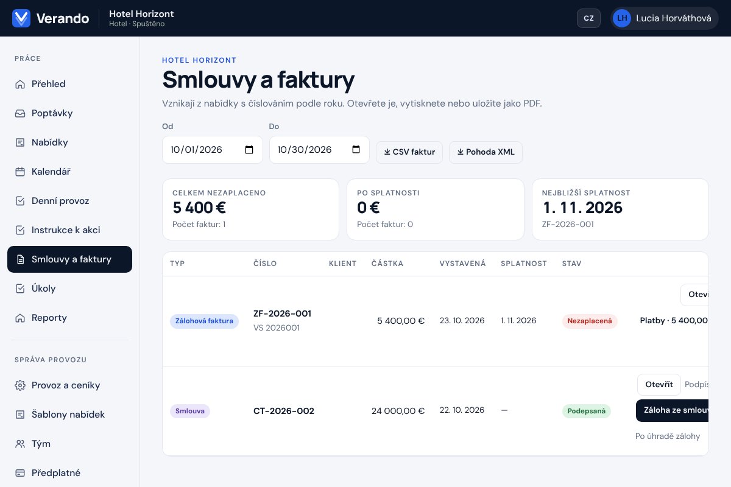Open the calendar picker for Do date
Screen dimensions: 731x487
356,150
